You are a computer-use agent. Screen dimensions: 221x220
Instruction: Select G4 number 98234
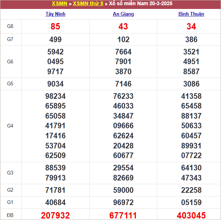(x=55, y=96)
